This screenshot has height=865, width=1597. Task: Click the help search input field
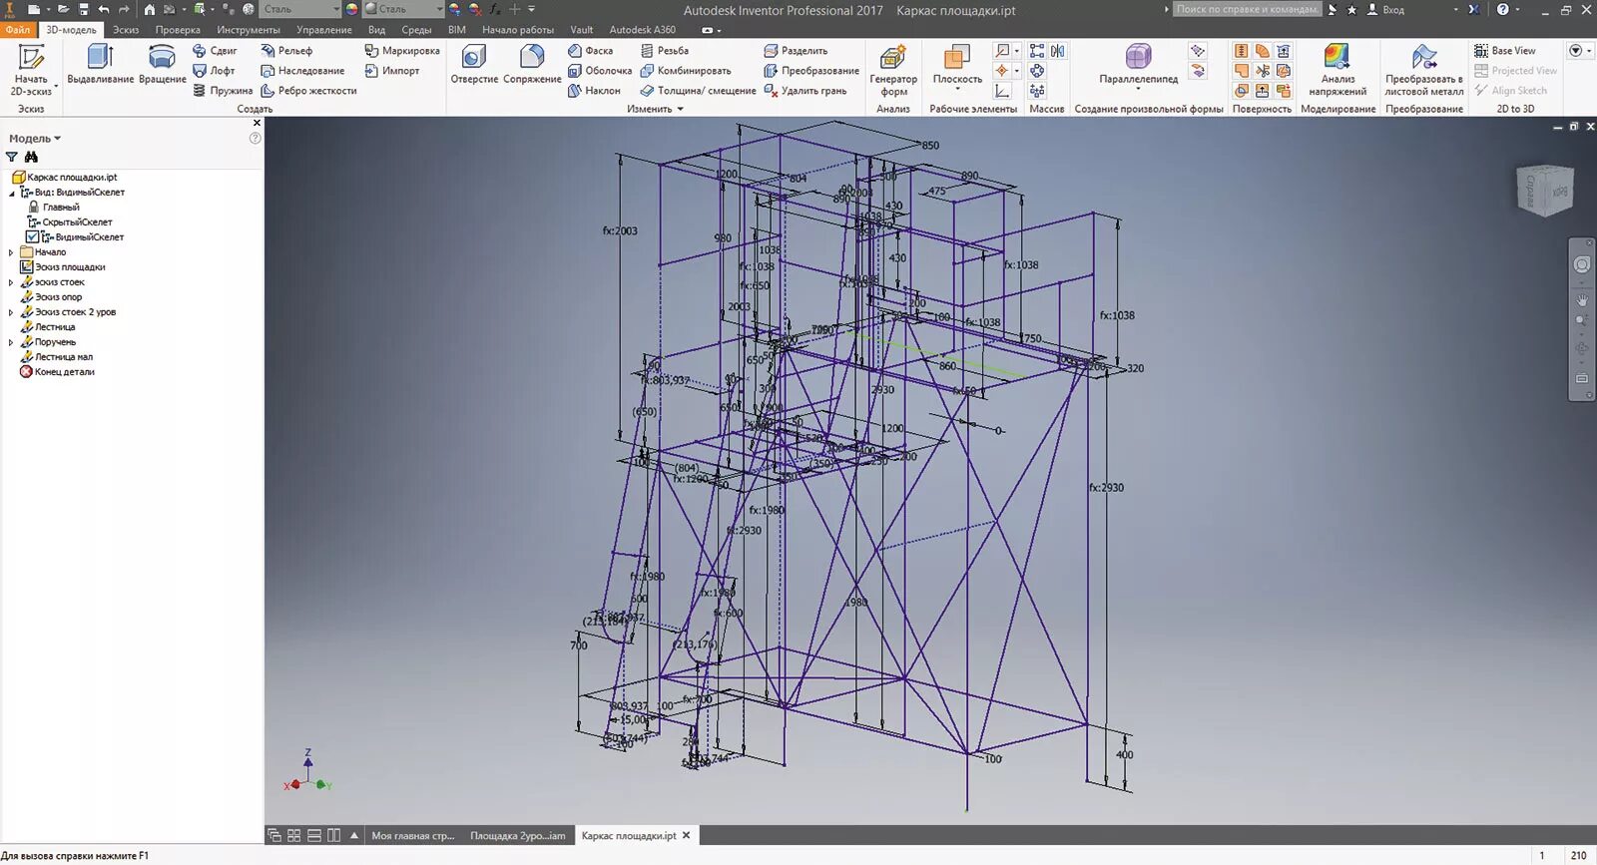(1247, 9)
